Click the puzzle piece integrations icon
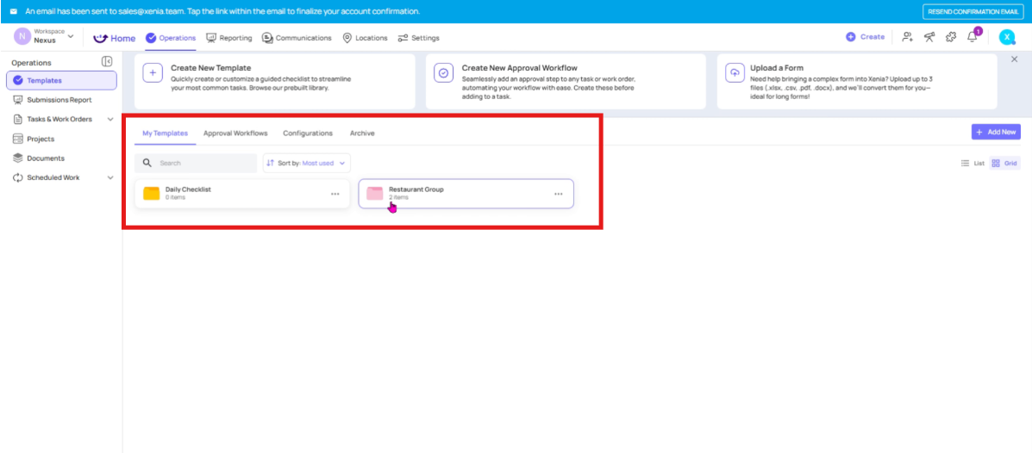This screenshot has width=1032, height=453. click(950, 37)
